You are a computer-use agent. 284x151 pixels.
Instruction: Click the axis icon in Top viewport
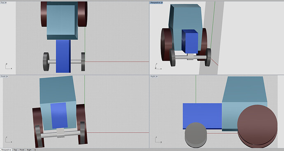coord(8,66)
